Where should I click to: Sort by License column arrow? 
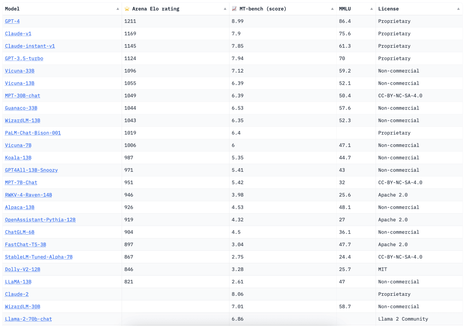click(459, 9)
